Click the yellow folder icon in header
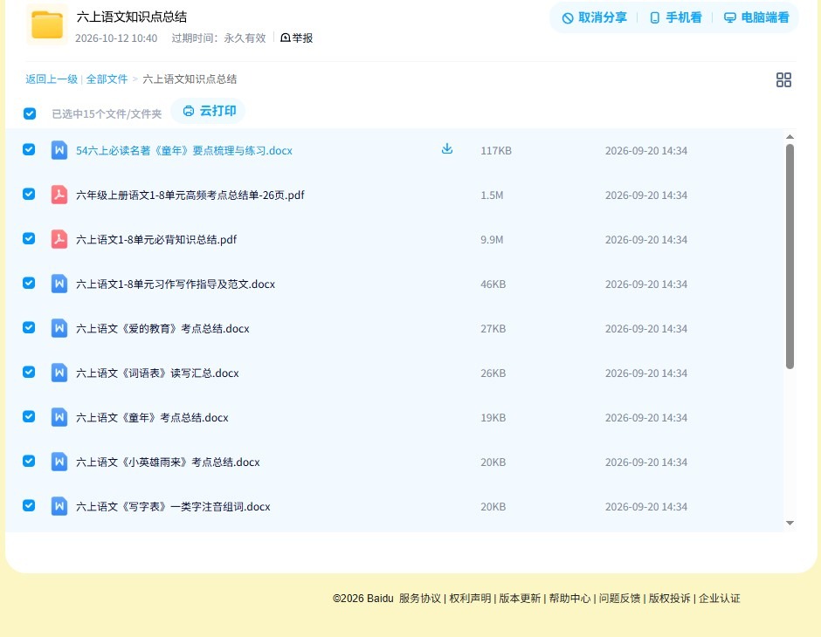This screenshot has width=821, height=637. (46, 24)
